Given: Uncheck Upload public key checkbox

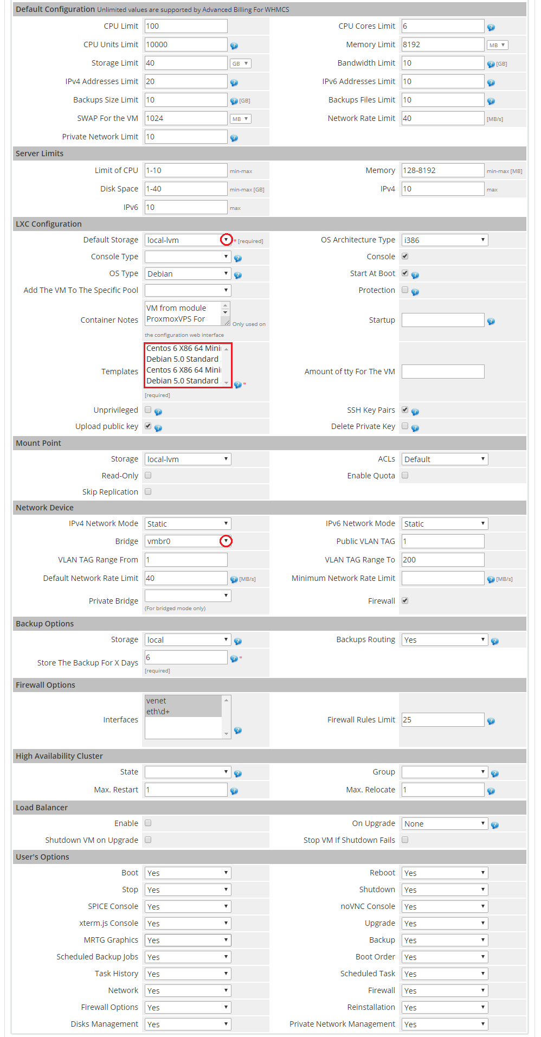Looking at the screenshot, I should 148,426.
